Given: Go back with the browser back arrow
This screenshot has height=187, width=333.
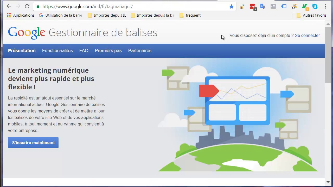Looking at the screenshot, I should coord(9,6).
